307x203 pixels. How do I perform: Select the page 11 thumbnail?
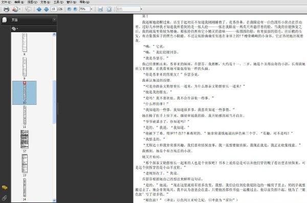tap(25, 115)
